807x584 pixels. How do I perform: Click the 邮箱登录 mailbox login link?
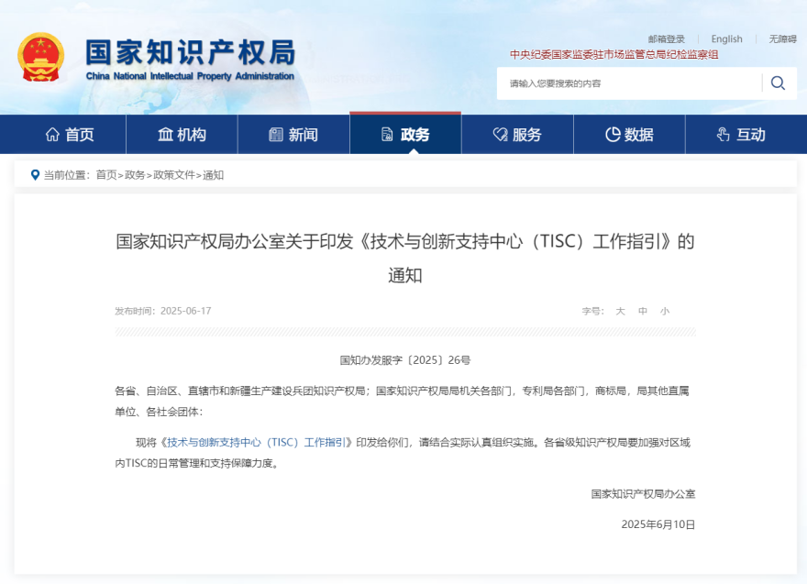(x=668, y=39)
